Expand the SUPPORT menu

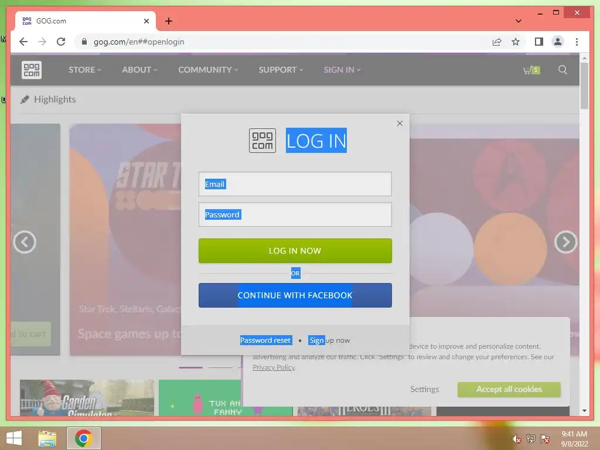pyautogui.click(x=281, y=70)
